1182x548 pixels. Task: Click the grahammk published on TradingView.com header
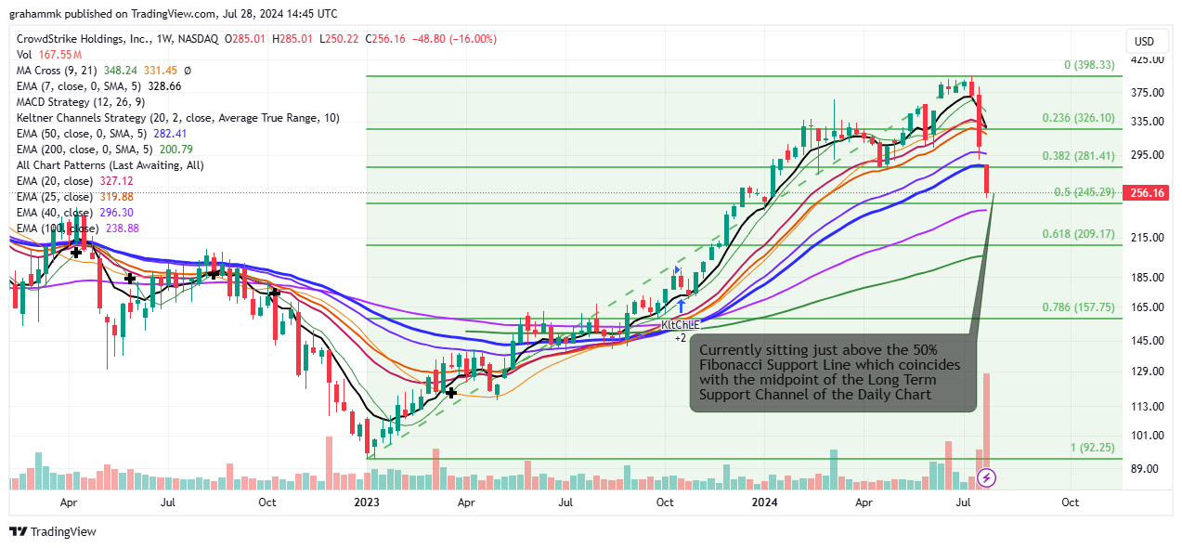click(174, 14)
